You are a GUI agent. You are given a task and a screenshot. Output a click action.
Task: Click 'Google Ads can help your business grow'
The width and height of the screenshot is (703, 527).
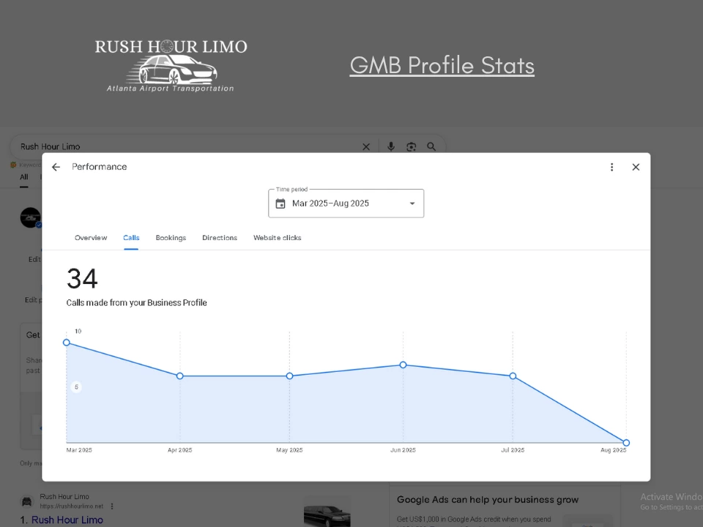(488, 500)
